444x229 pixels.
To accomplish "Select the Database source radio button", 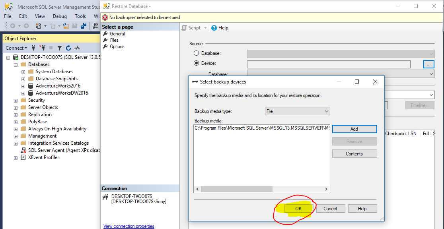I will (196, 53).
